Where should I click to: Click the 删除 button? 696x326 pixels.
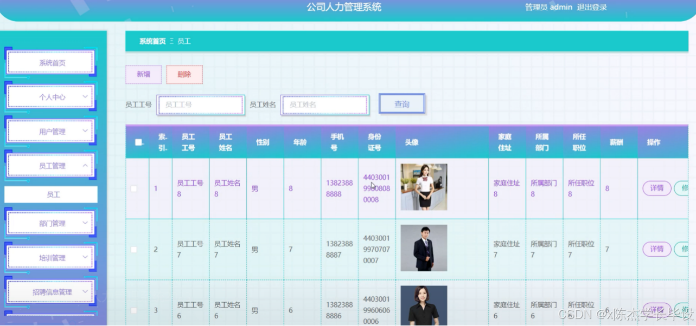coord(184,75)
